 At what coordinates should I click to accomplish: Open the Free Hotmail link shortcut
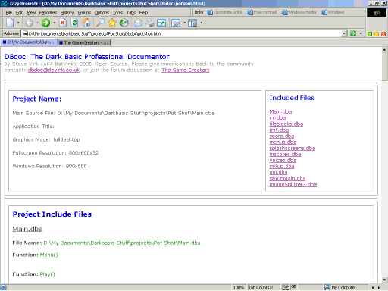[x=262, y=12]
